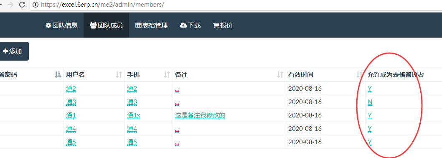Edit phone link 通1x

tap(134, 115)
